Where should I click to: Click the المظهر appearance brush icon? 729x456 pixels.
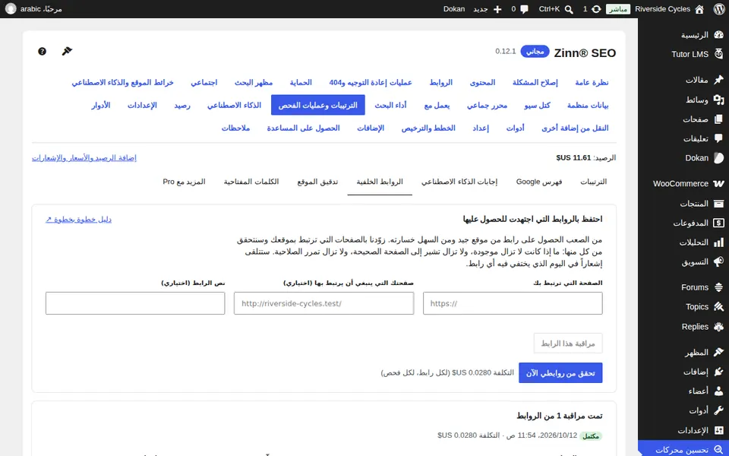click(x=719, y=352)
